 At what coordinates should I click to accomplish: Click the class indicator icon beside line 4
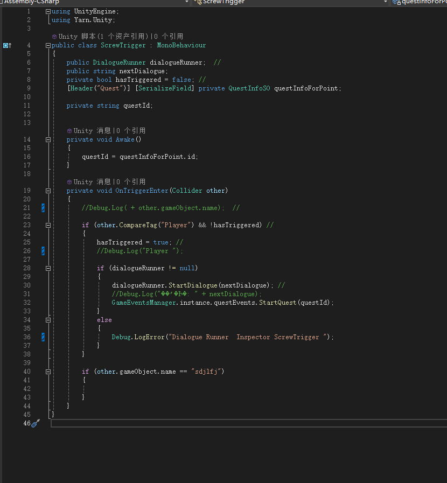pyautogui.click(x=7, y=45)
